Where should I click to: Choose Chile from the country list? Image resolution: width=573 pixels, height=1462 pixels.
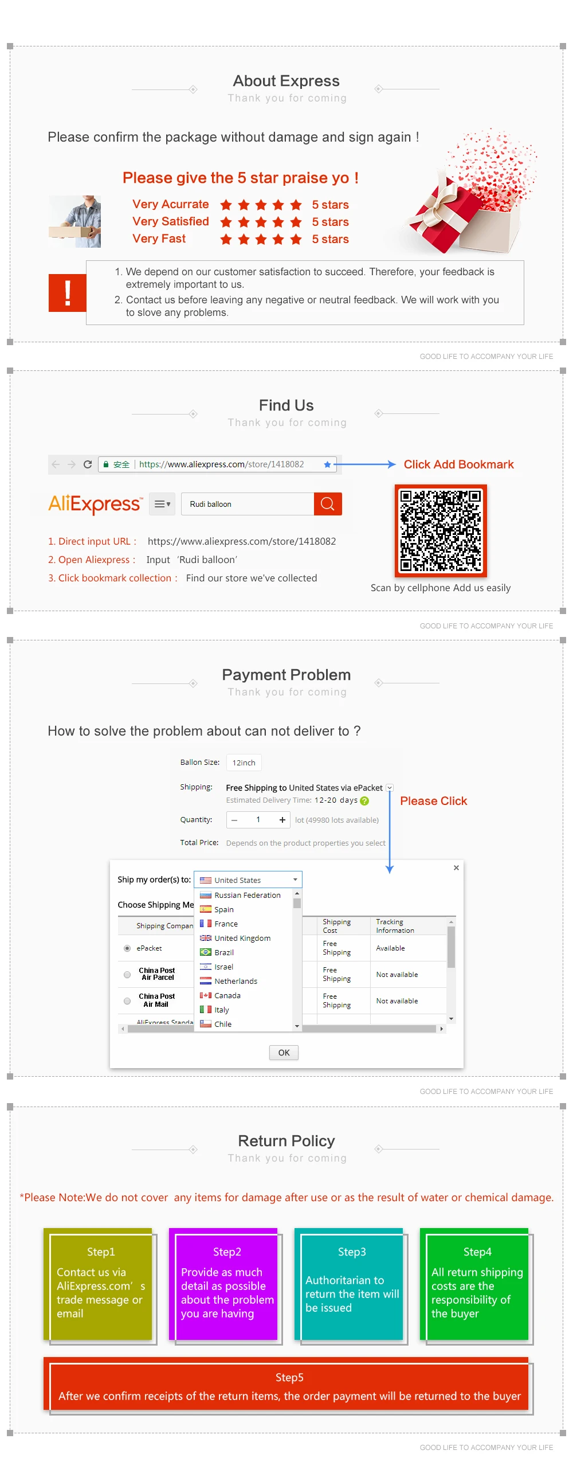coord(244,1024)
